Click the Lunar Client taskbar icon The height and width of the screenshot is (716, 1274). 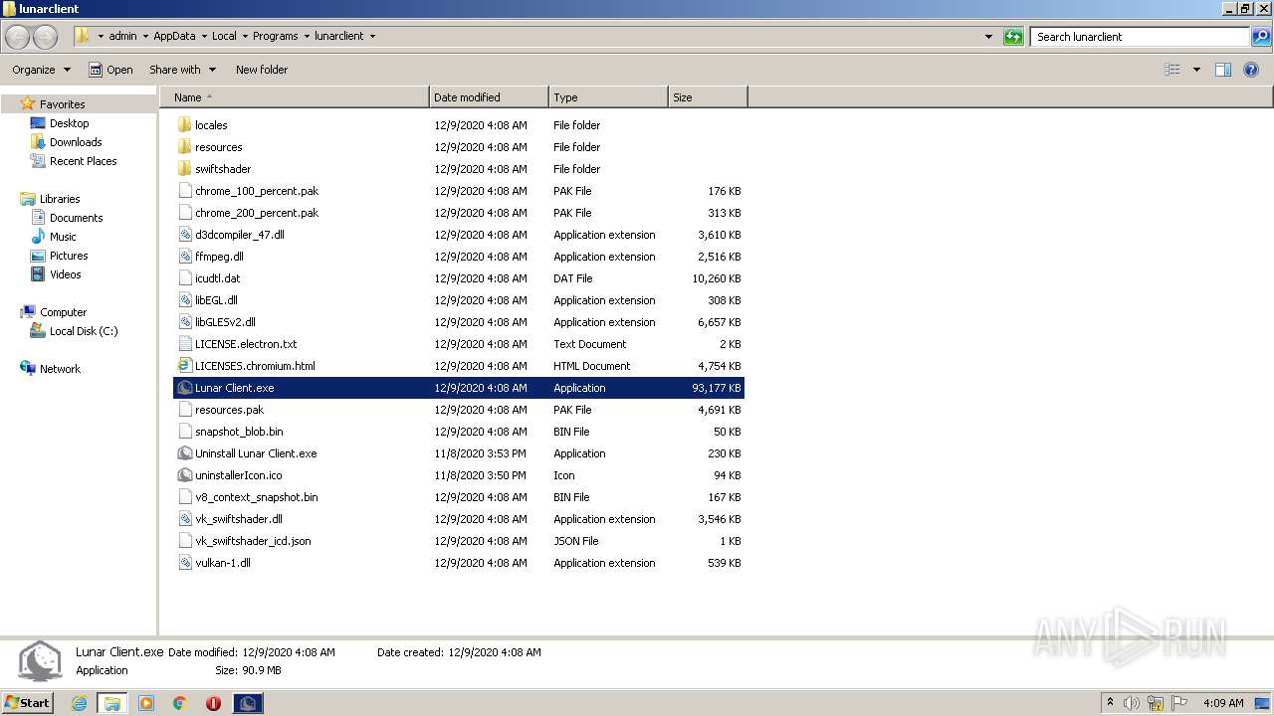[x=248, y=703]
